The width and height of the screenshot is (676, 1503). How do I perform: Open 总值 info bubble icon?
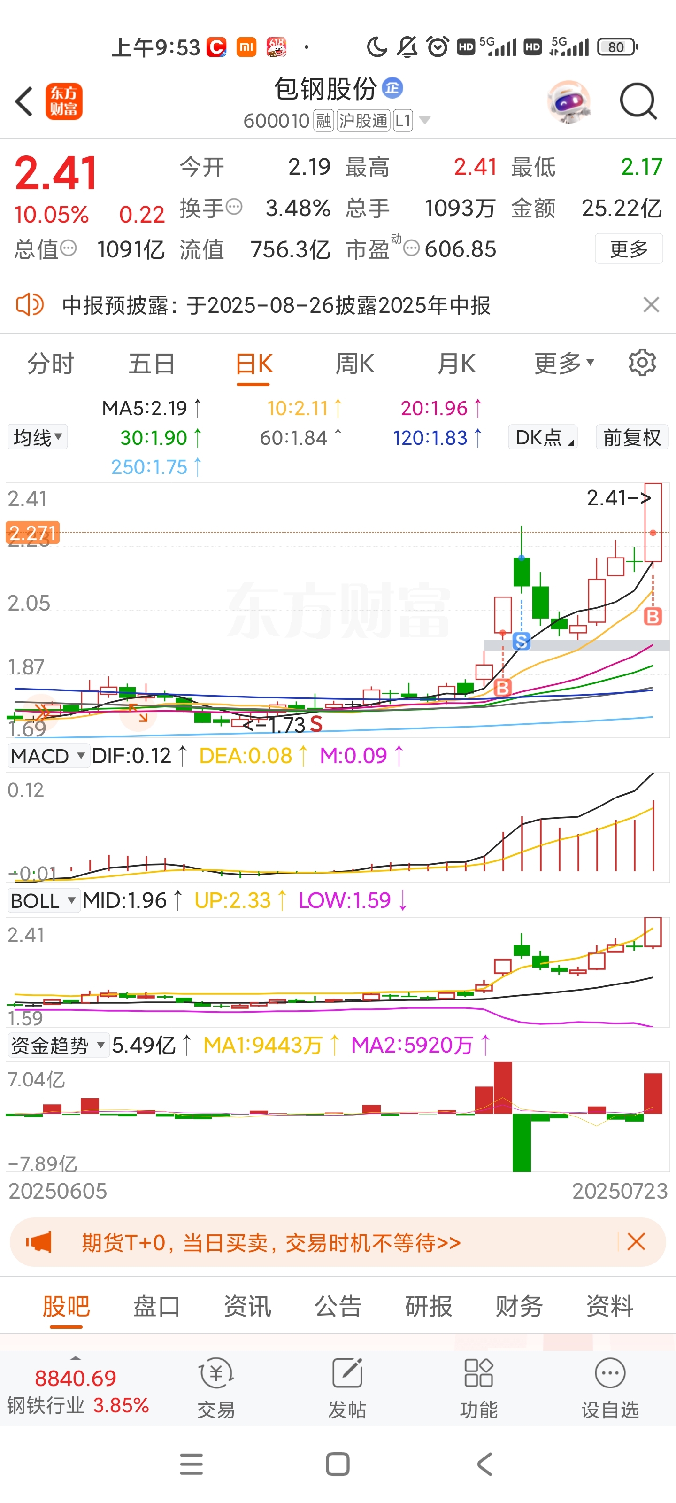[x=68, y=248]
